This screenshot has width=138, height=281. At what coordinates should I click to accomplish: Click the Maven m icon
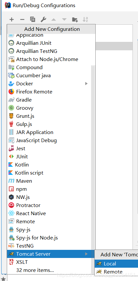(11, 181)
